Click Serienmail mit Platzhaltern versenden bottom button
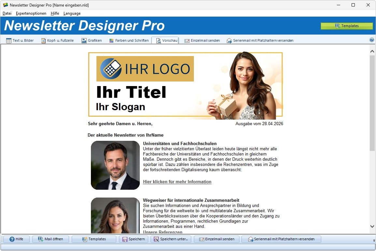The width and height of the screenshot is (376, 251). 281,239
